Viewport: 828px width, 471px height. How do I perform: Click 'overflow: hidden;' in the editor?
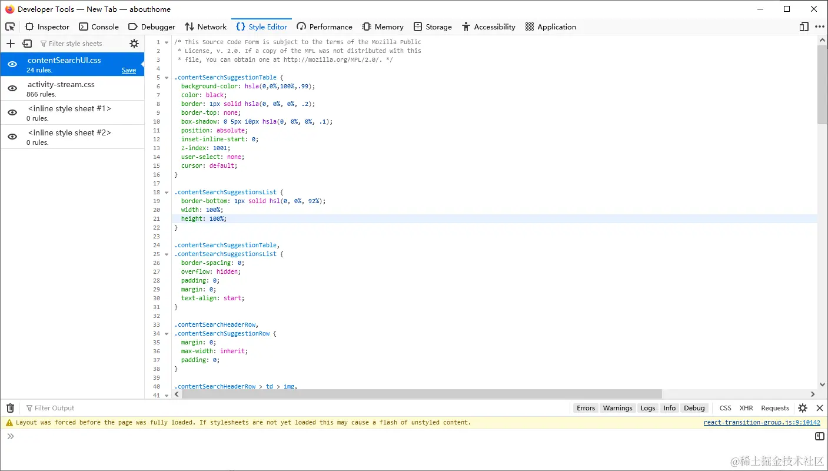tap(211, 272)
